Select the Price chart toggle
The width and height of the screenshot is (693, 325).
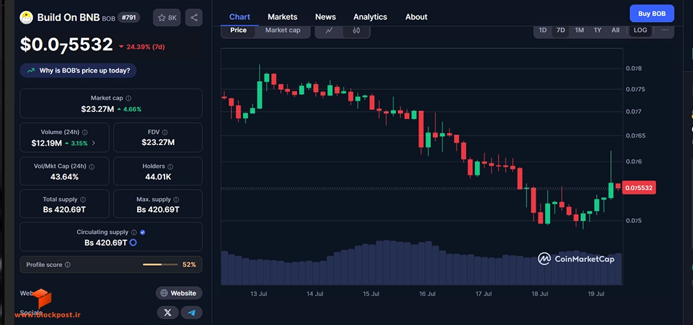(238, 30)
